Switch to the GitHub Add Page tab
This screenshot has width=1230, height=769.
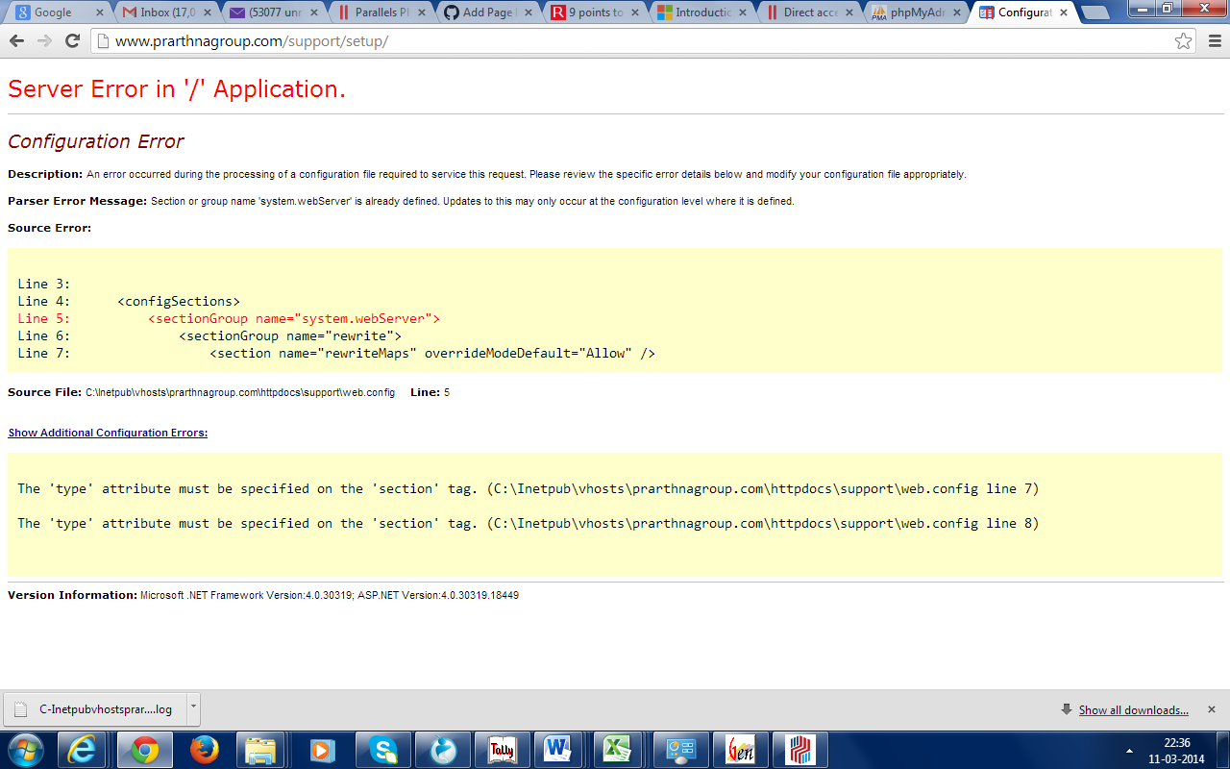click(489, 12)
